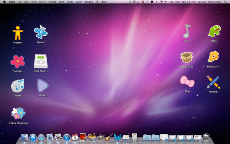Open the Insert menu

42,2
